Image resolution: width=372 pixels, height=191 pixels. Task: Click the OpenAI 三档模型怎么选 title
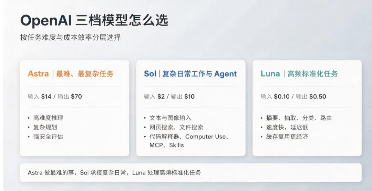tap(94, 21)
